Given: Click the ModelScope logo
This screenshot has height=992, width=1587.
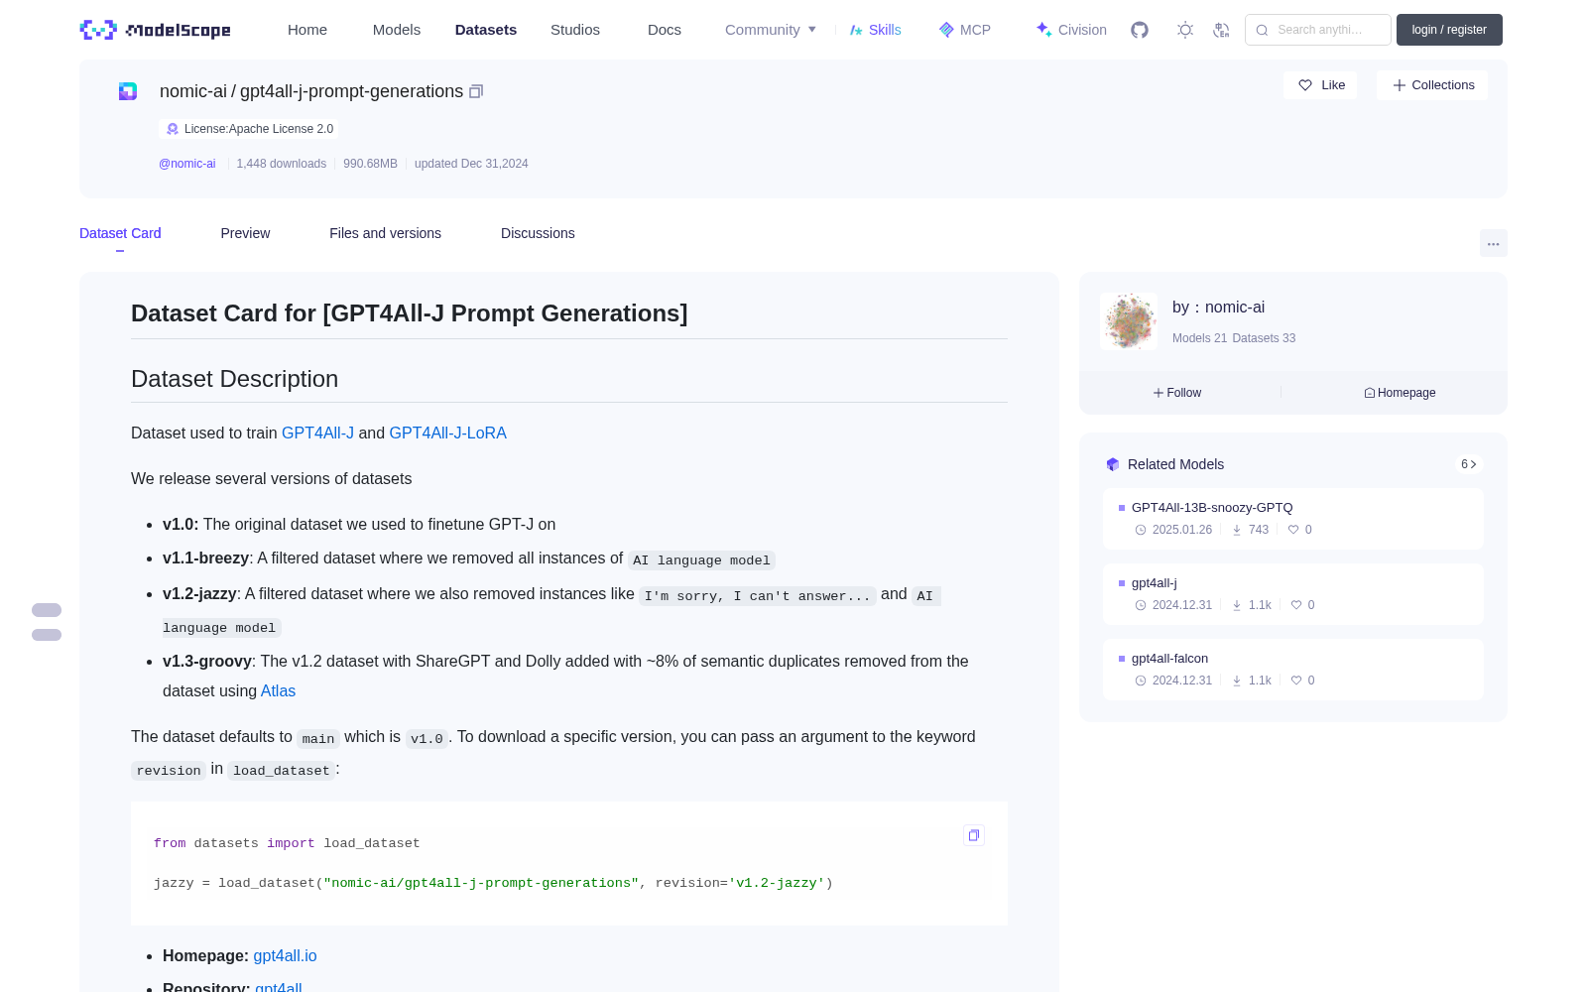Looking at the screenshot, I should (156, 30).
